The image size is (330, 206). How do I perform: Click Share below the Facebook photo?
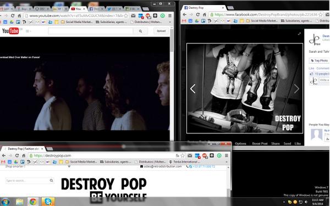point(276,143)
